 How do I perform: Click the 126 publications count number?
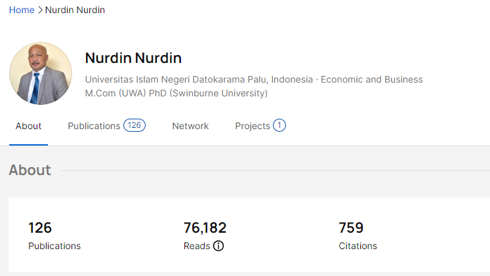coord(40,227)
